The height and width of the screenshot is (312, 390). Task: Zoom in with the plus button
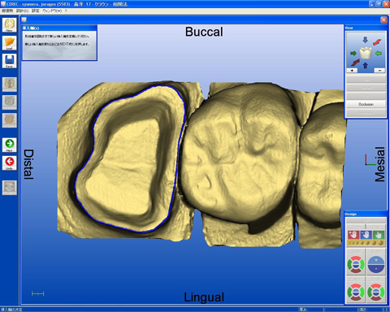(352, 71)
